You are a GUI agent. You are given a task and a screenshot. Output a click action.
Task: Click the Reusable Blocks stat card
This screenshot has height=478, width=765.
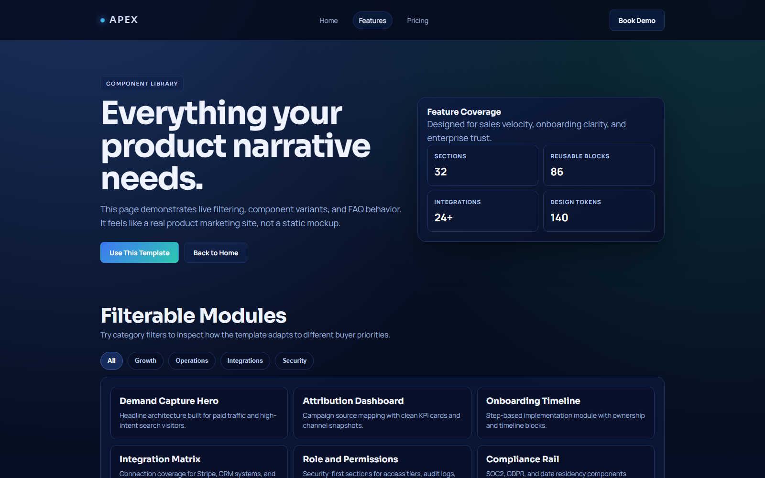point(599,165)
